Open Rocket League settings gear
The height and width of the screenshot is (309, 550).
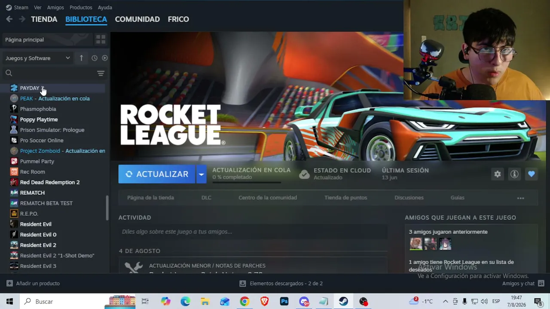pyautogui.click(x=497, y=174)
